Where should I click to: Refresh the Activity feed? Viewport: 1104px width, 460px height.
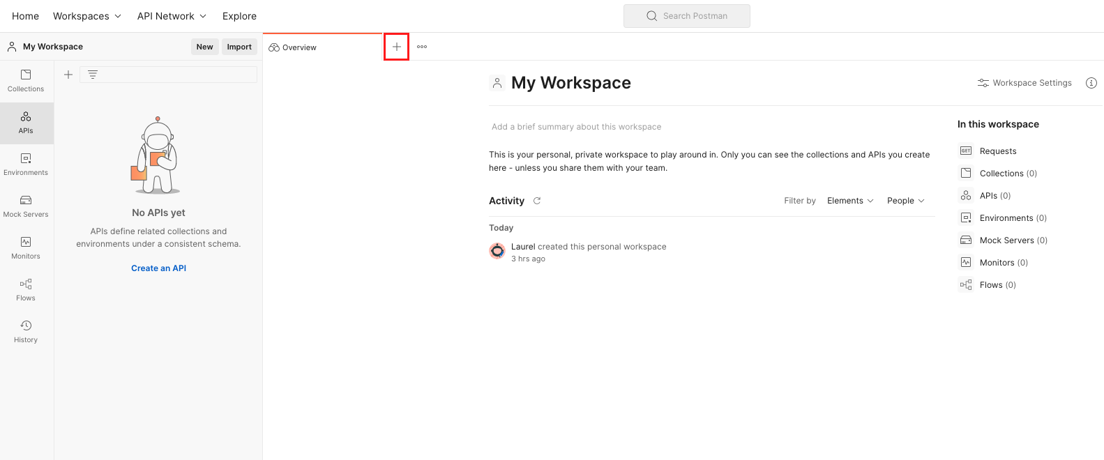[537, 201]
